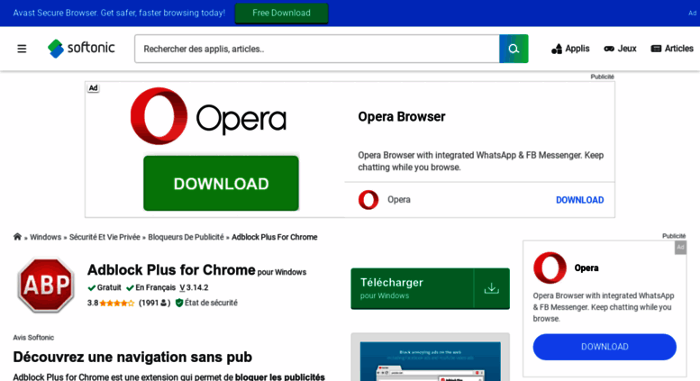This screenshot has width=700, height=381.
Task: Click the Adblock Plus for Chrome title
Action: click(x=171, y=270)
